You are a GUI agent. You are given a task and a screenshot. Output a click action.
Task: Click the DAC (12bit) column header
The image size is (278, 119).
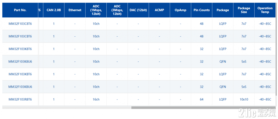coord(138,10)
